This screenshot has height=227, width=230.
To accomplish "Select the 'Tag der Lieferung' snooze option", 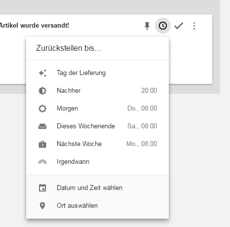I will 97,73.
